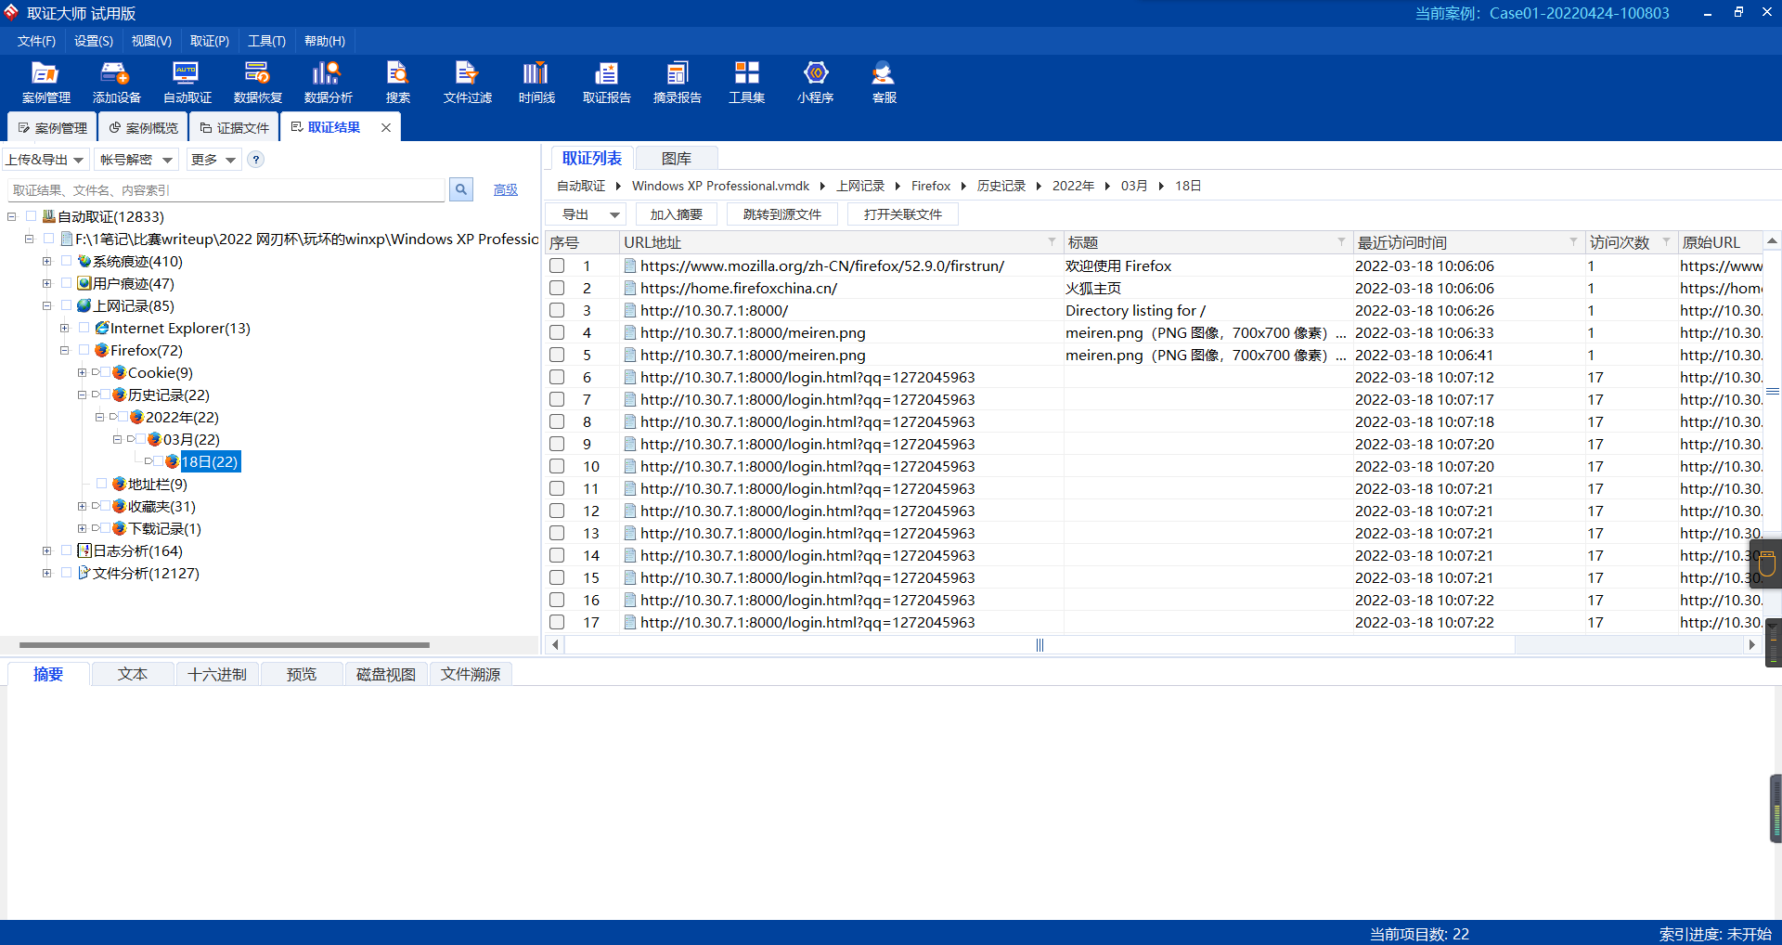This screenshot has height=945, width=1782.
Task: Click the magnifier search button in left panel
Action: tap(461, 189)
